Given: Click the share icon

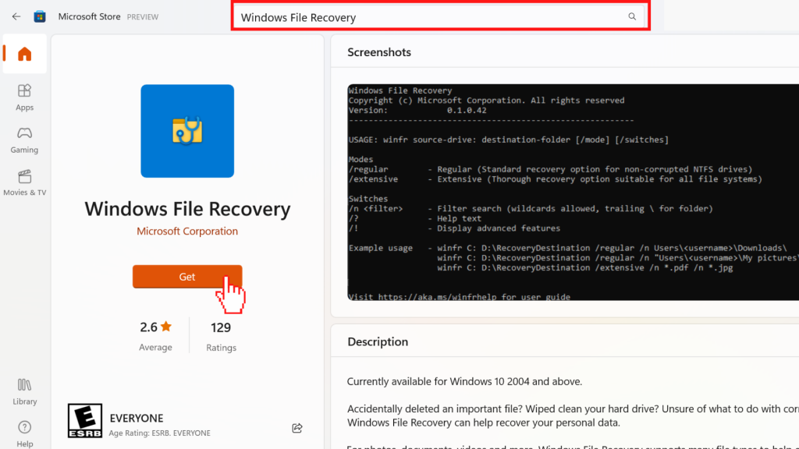Looking at the screenshot, I should pyautogui.click(x=297, y=428).
